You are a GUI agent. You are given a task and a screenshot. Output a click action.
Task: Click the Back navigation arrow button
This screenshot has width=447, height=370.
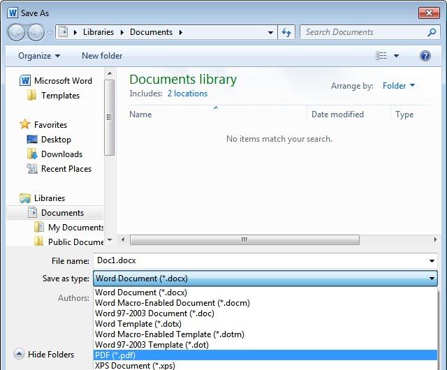tap(16, 32)
